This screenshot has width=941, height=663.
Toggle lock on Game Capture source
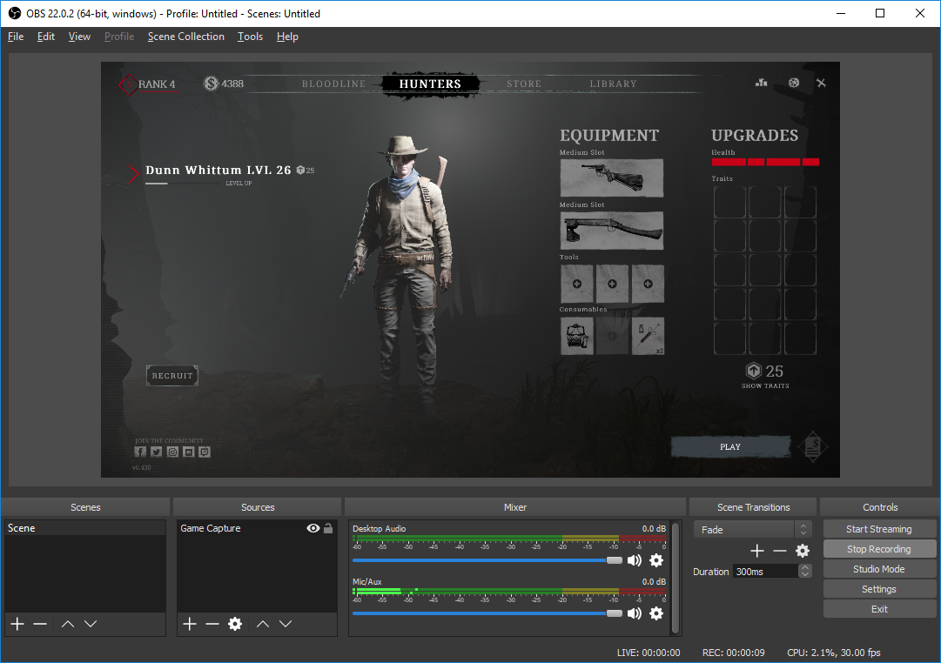click(328, 528)
